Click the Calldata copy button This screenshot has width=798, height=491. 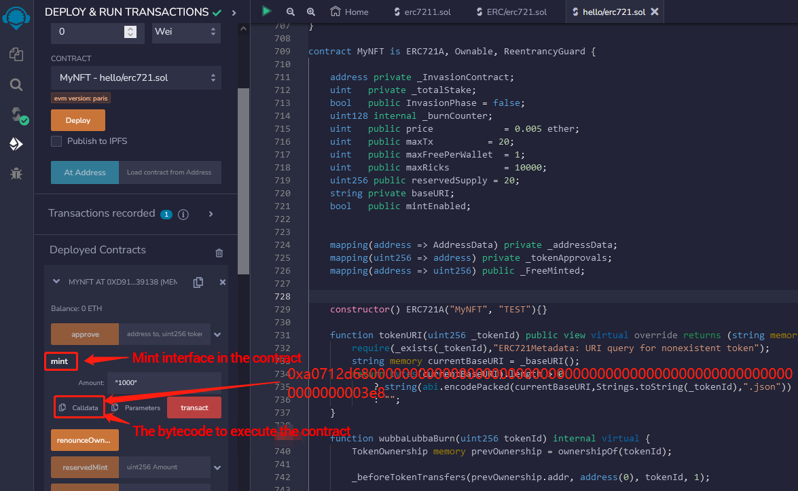[x=79, y=407]
